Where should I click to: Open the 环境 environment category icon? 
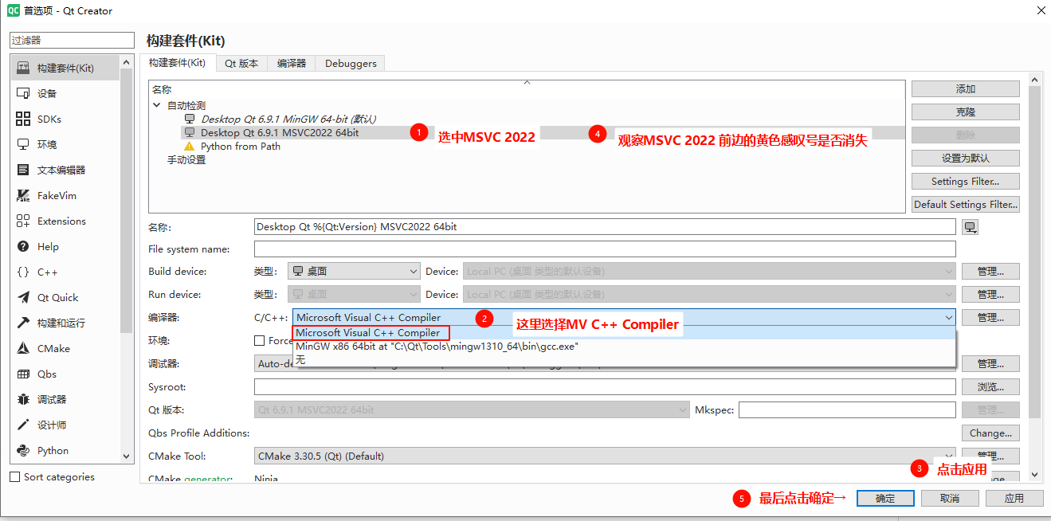click(23, 144)
